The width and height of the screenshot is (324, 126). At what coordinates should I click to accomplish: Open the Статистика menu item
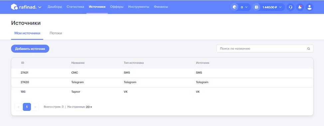[75, 7]
